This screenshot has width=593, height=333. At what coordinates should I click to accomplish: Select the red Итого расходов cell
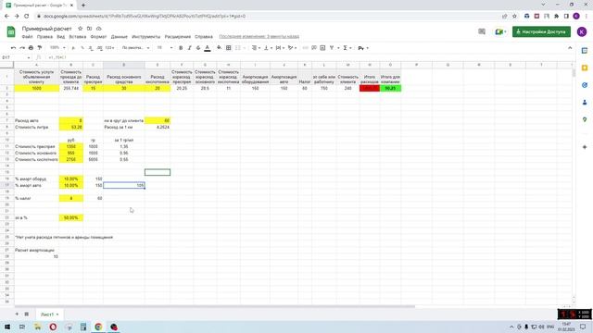tap(370, 88)
